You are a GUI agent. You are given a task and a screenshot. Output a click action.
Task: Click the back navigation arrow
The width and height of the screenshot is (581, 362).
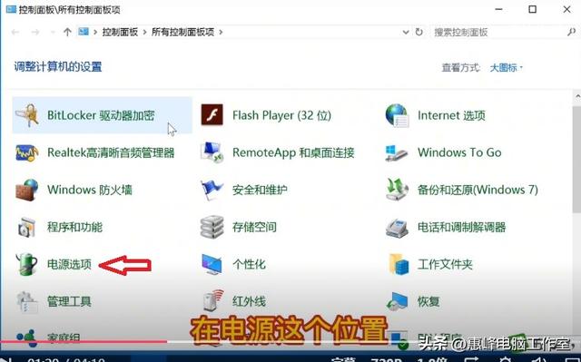(x=15, y=32)
